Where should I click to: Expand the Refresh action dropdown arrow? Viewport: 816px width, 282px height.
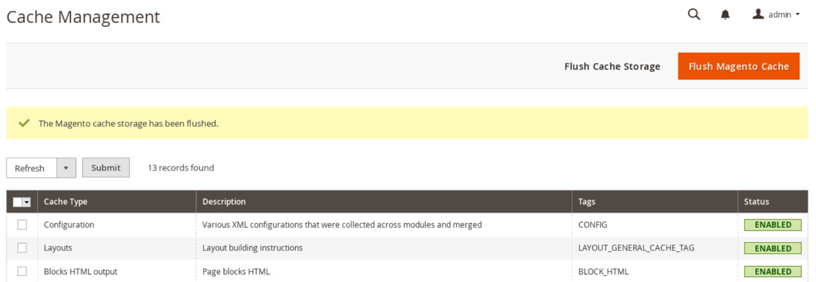click(x=66, y=168)
